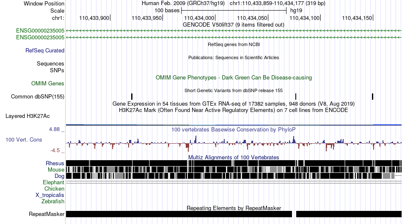
Task: Click the OMIM Gene Phenotypes track title
Action: coord(234,78)
